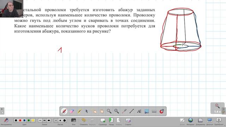Click the lampshade wireframe drawing
The height and width of the screenshot is (127, 226).
pos(181,29)
